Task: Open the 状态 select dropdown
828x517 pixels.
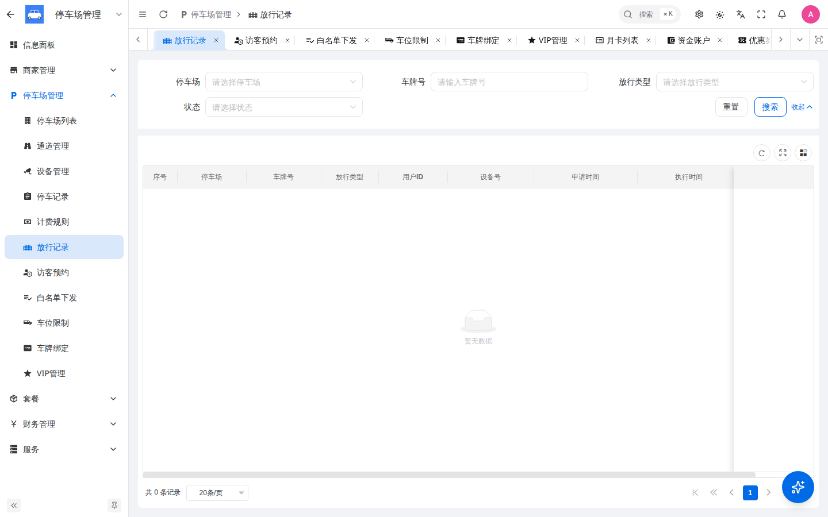Action: 284,107
